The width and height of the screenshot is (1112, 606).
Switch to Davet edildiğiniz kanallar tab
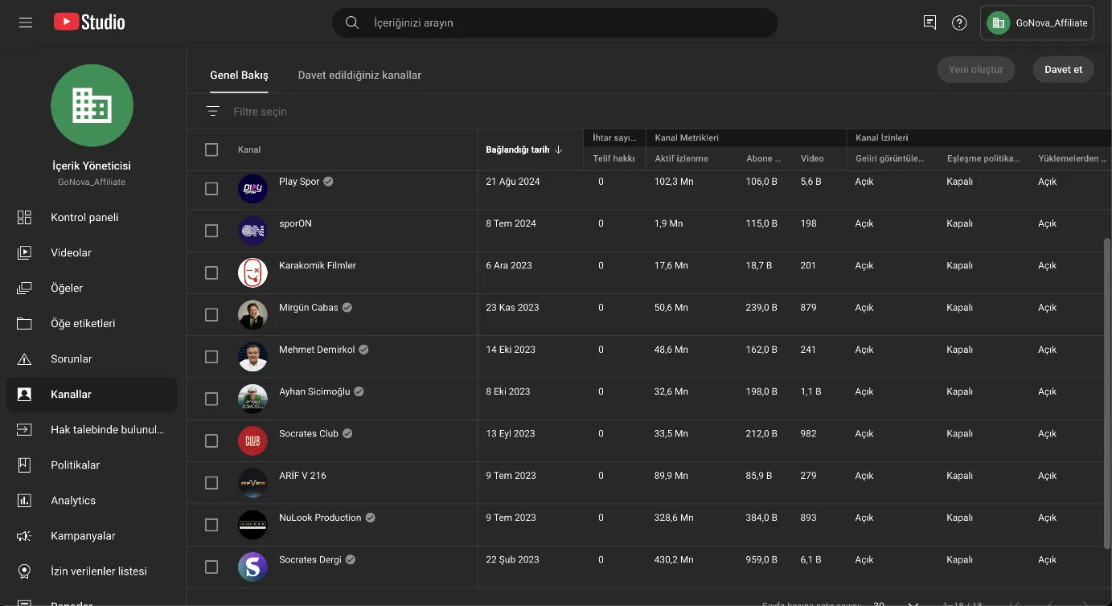click(359, 75)
